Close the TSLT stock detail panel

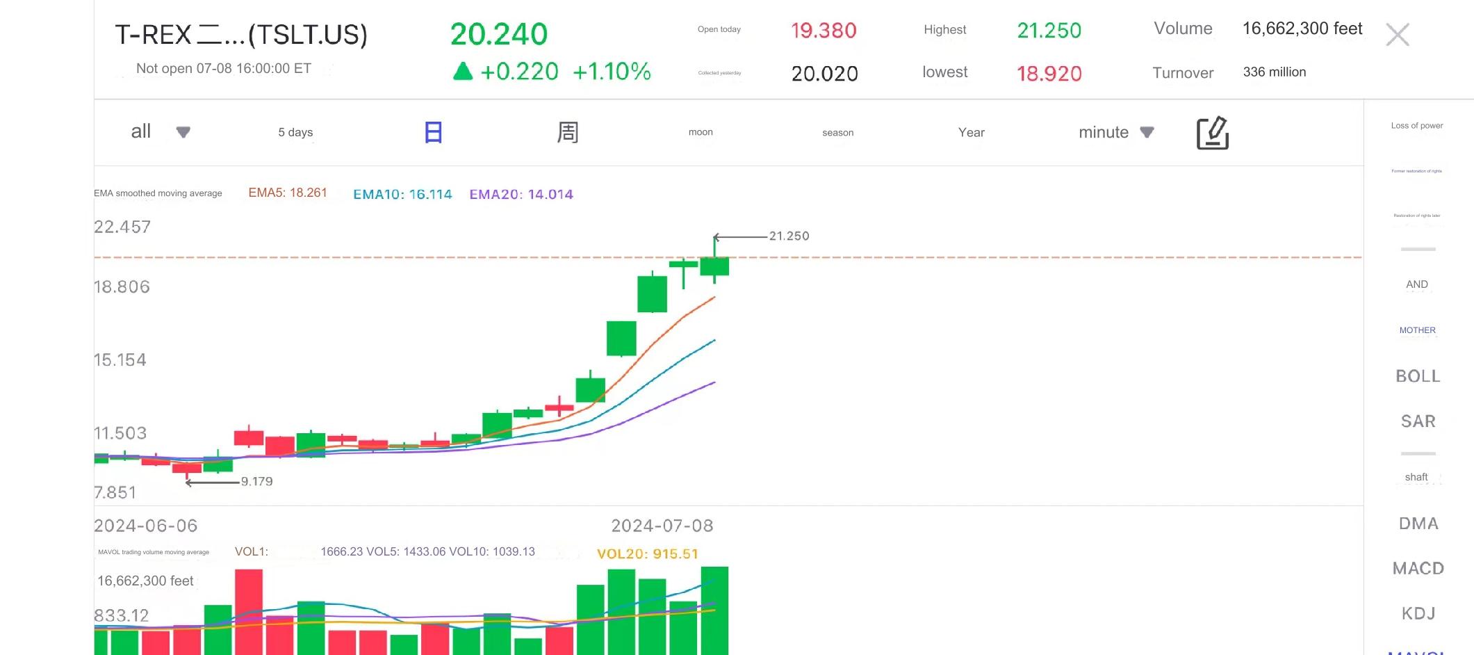coord(1397,35)
